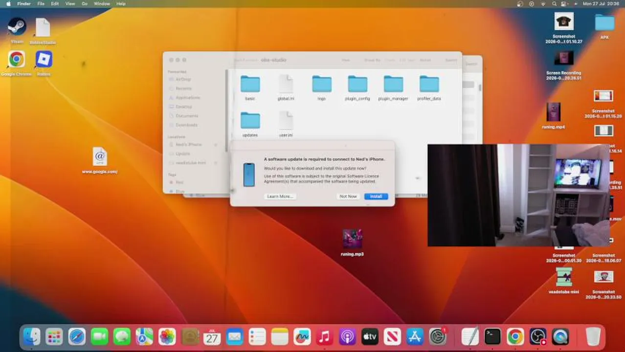Open Documents in Finder sidebar
Screen dimensions: 625x352
pyautogui.click(x=187, y=116)
